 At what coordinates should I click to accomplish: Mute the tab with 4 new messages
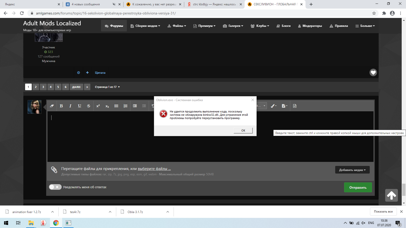114,4
